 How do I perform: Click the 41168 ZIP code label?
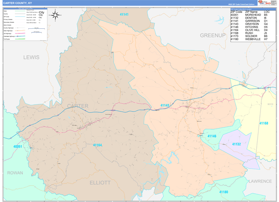(263, 123)
